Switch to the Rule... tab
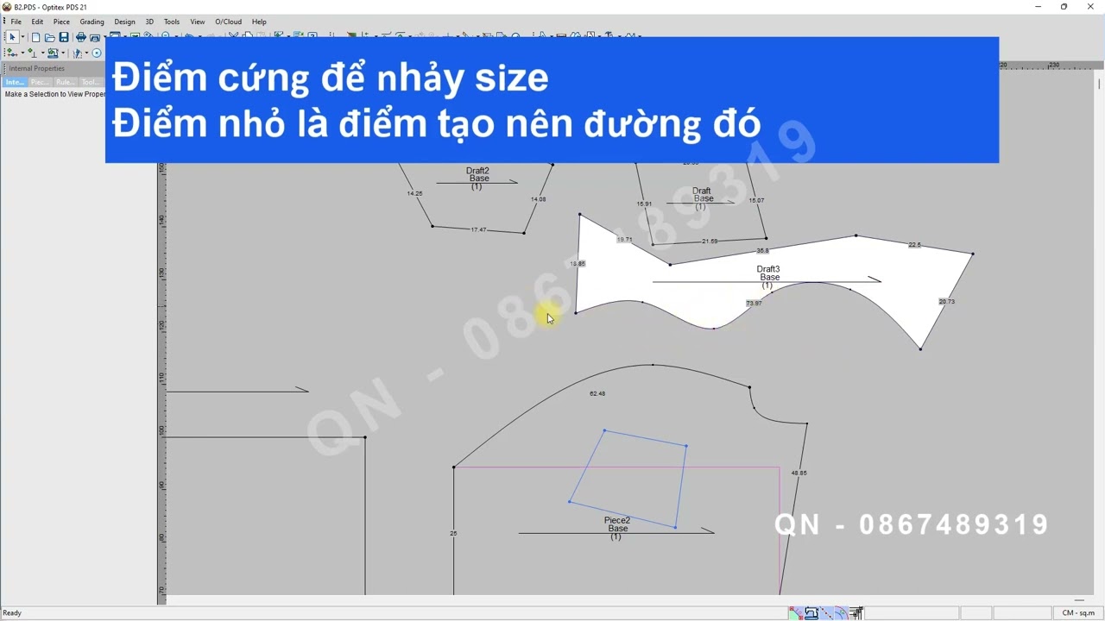This screenshot has width=1105, height=621. 65,82
